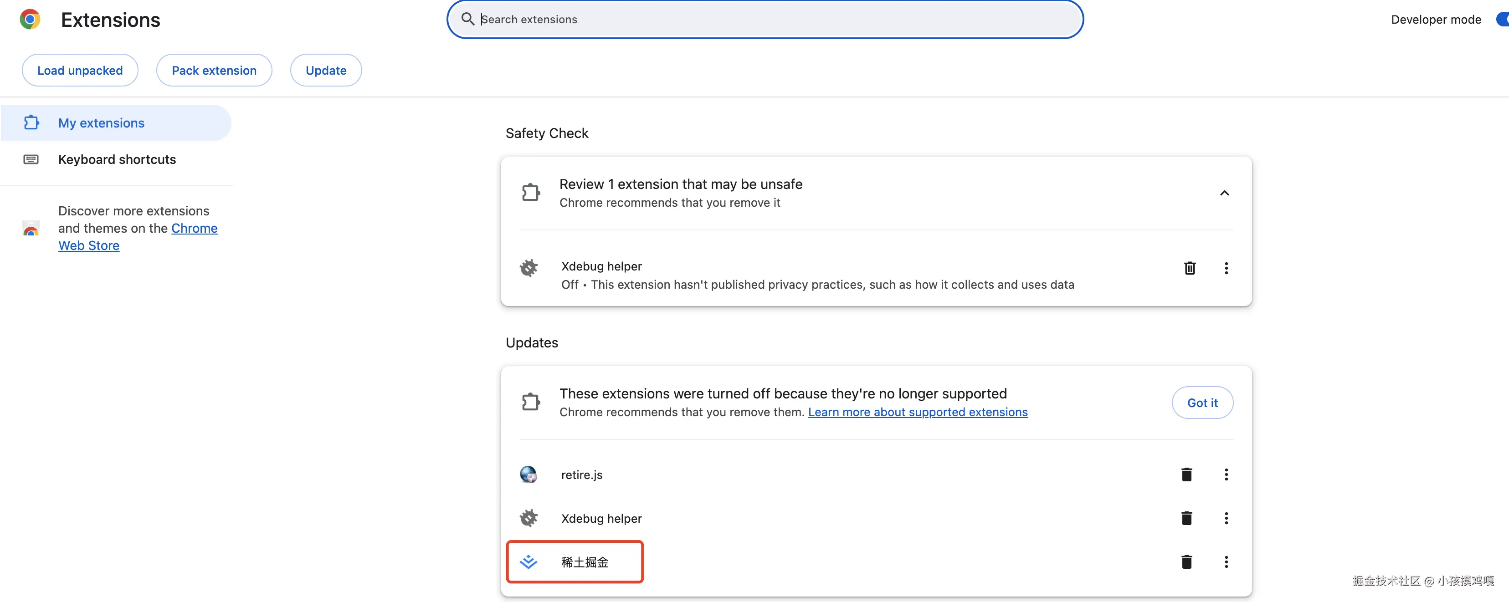This screenshot has width=1509, height=602.
Task: Click trash icon for retire.js
Action: (x=1187, y=474)
